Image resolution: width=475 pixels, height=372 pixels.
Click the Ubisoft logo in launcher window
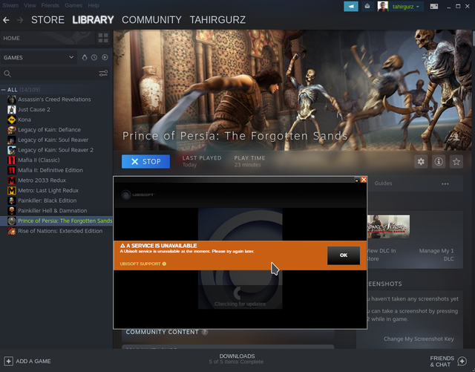(x=138, y=195)
